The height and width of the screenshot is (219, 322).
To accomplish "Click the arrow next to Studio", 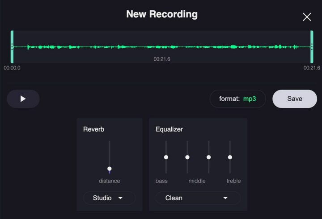I will pyautogui.click(x=120, y=198).
